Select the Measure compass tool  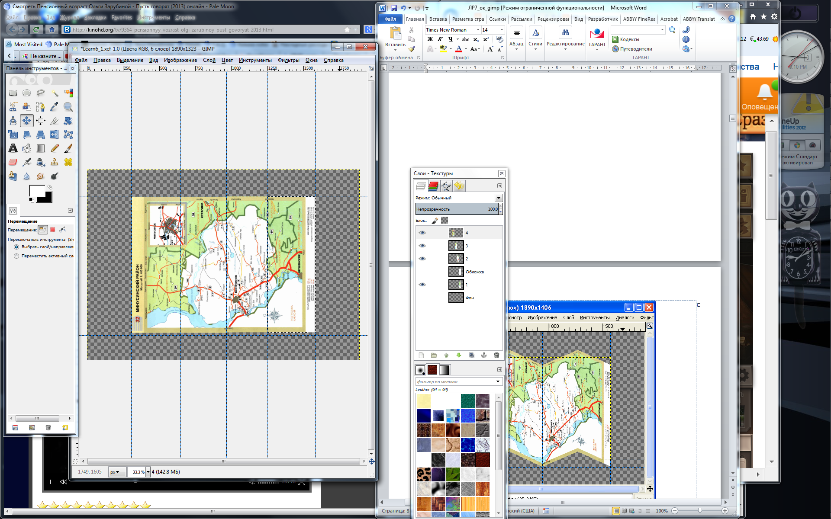click(13, 121)
